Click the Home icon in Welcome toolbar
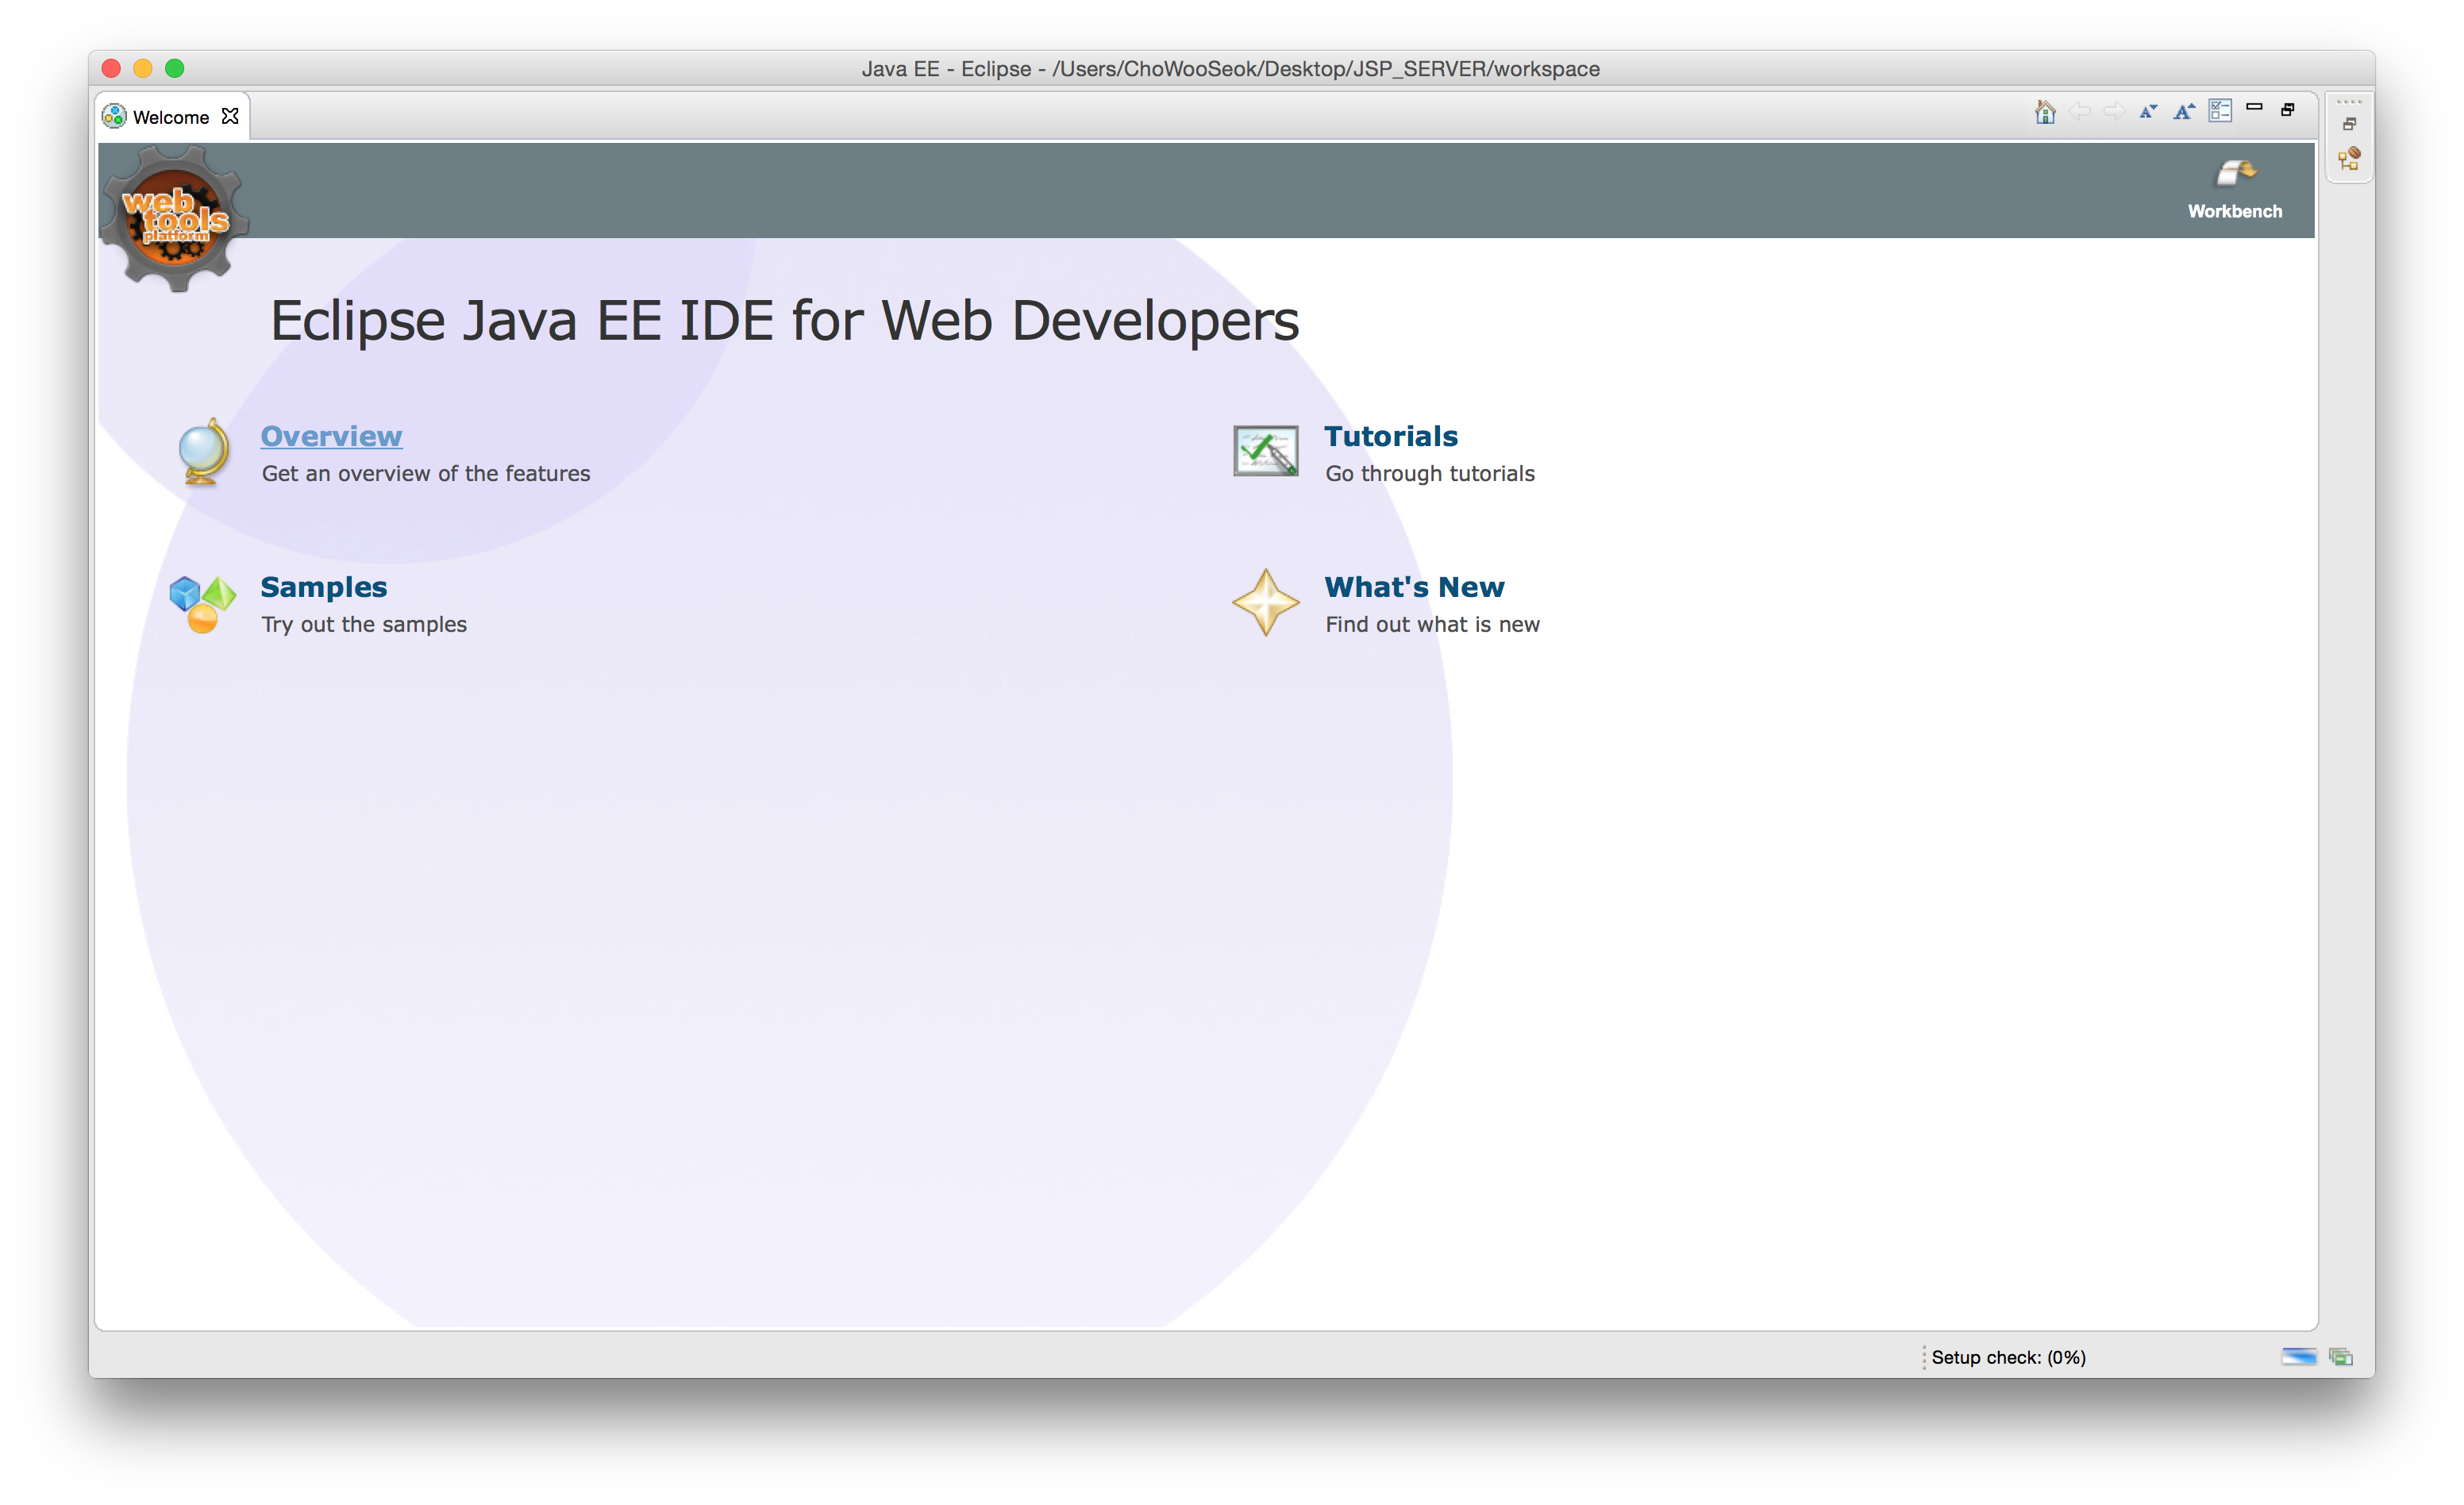 [2045, 111]
